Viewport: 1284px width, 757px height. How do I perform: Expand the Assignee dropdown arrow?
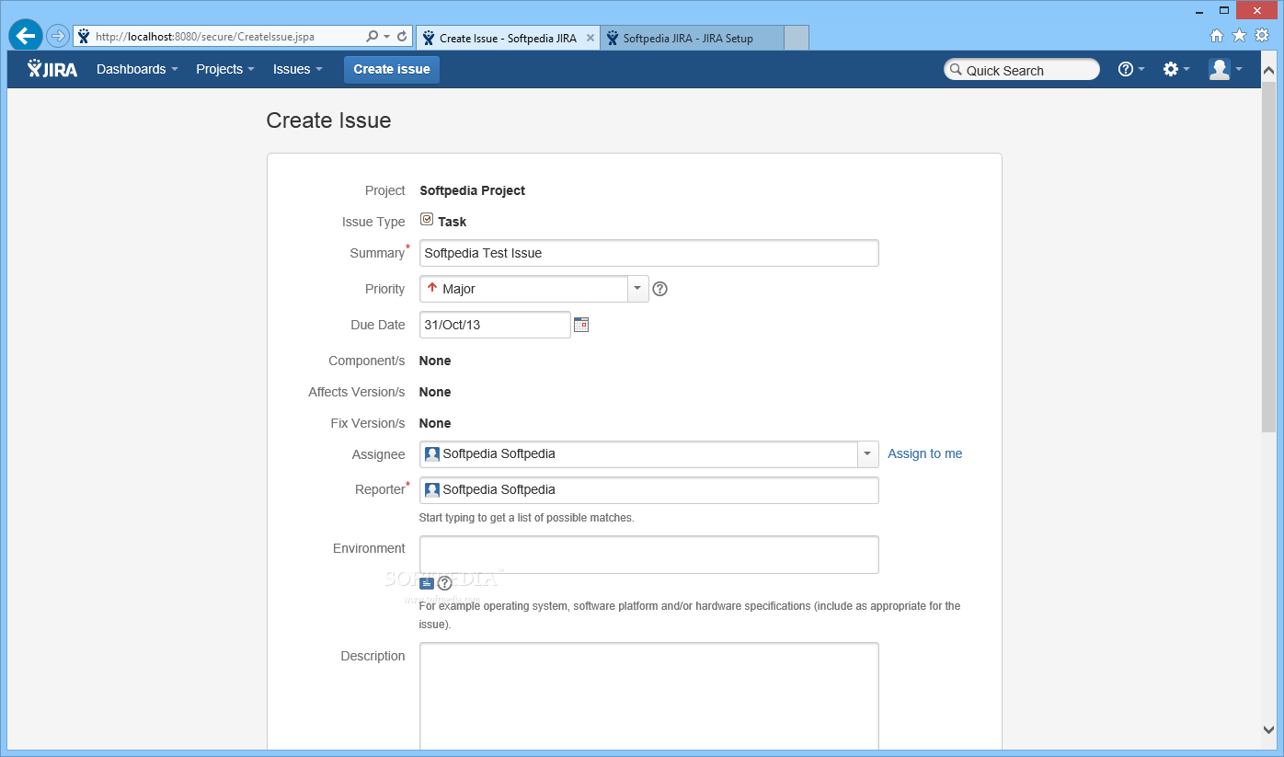(x=868, y=454)
